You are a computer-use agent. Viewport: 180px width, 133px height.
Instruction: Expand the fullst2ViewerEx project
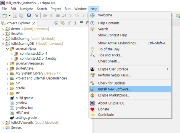[x=3, y=123]
